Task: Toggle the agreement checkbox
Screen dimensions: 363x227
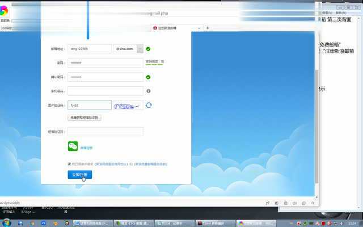Action: tap(69, 164)
